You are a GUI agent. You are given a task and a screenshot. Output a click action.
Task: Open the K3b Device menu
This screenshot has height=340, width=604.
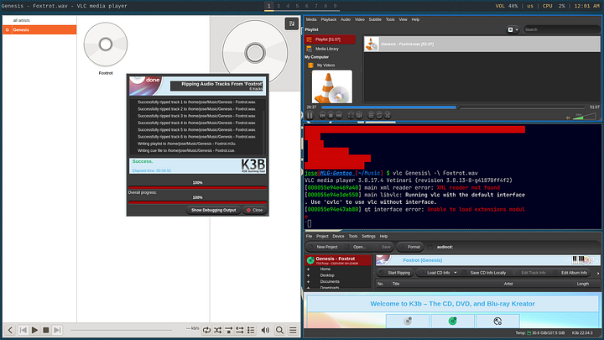(338, 236)
